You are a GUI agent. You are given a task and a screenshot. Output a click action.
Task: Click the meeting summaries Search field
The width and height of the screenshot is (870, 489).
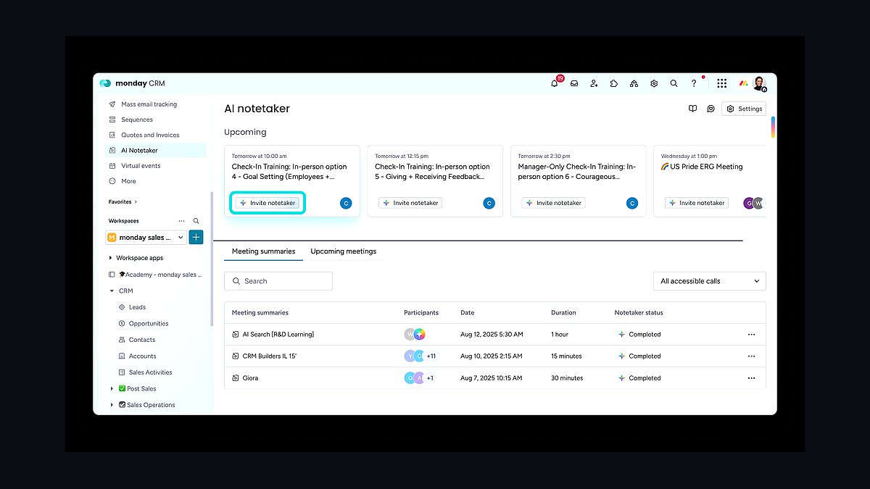click(278, 281)
